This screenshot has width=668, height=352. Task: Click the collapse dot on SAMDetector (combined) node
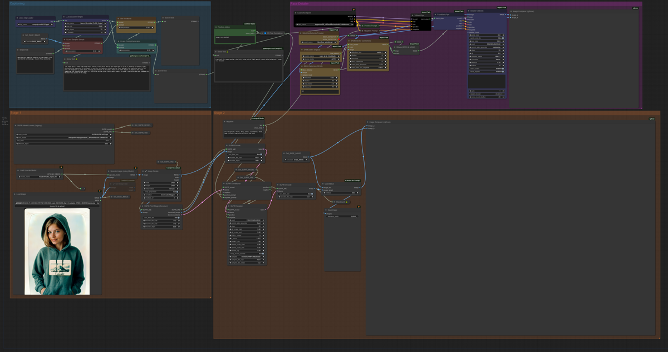point(349,41)
